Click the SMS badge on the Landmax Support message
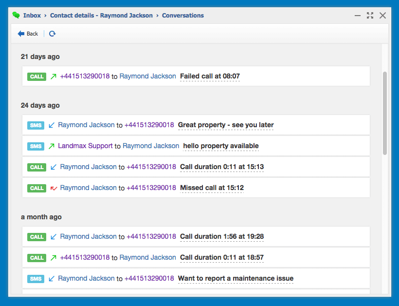This screenshot has height=306, width=399. (x=36, y=146)
